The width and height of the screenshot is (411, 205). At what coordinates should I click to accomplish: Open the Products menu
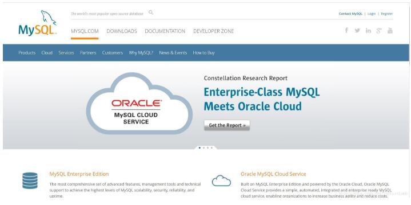(x=27, y=53)
